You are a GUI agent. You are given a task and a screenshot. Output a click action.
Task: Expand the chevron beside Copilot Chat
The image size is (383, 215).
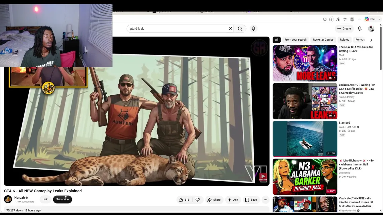(380, 19)
